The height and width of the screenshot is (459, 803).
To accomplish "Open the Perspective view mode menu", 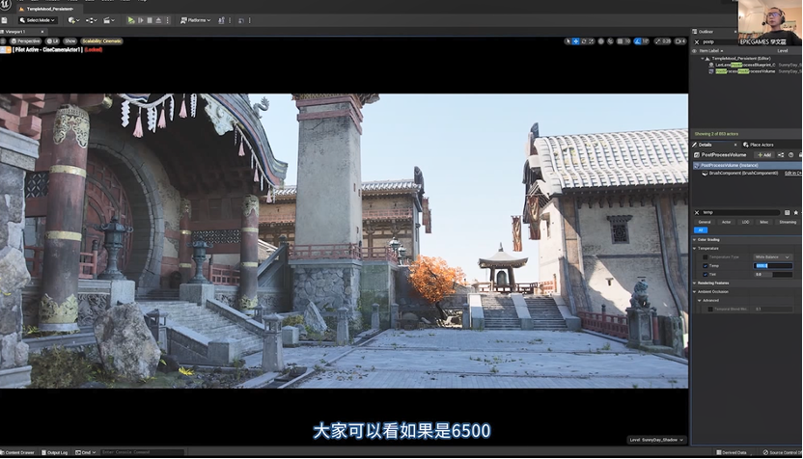I will [25, 40].
